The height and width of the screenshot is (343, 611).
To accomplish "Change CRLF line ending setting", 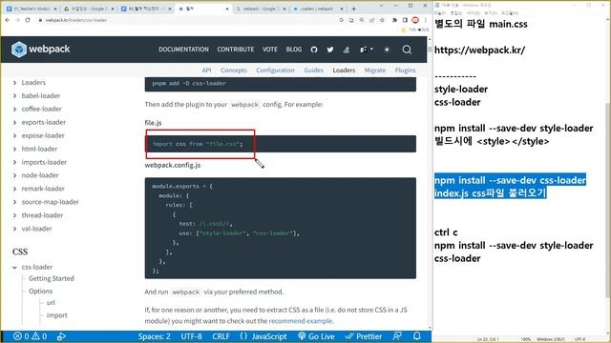I will (221, 336).
